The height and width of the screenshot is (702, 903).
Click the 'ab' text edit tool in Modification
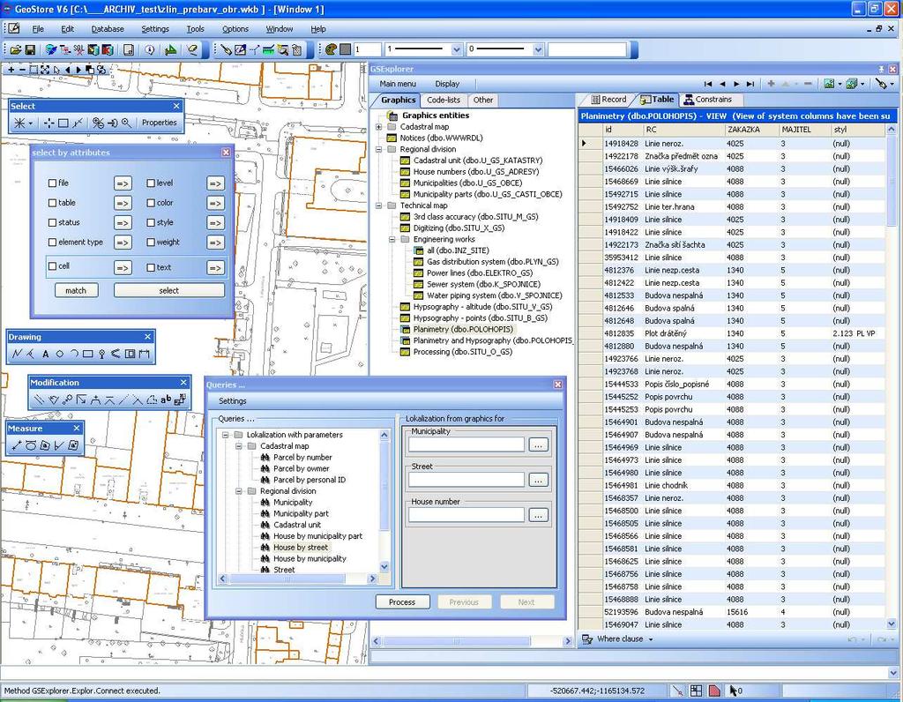166,400
